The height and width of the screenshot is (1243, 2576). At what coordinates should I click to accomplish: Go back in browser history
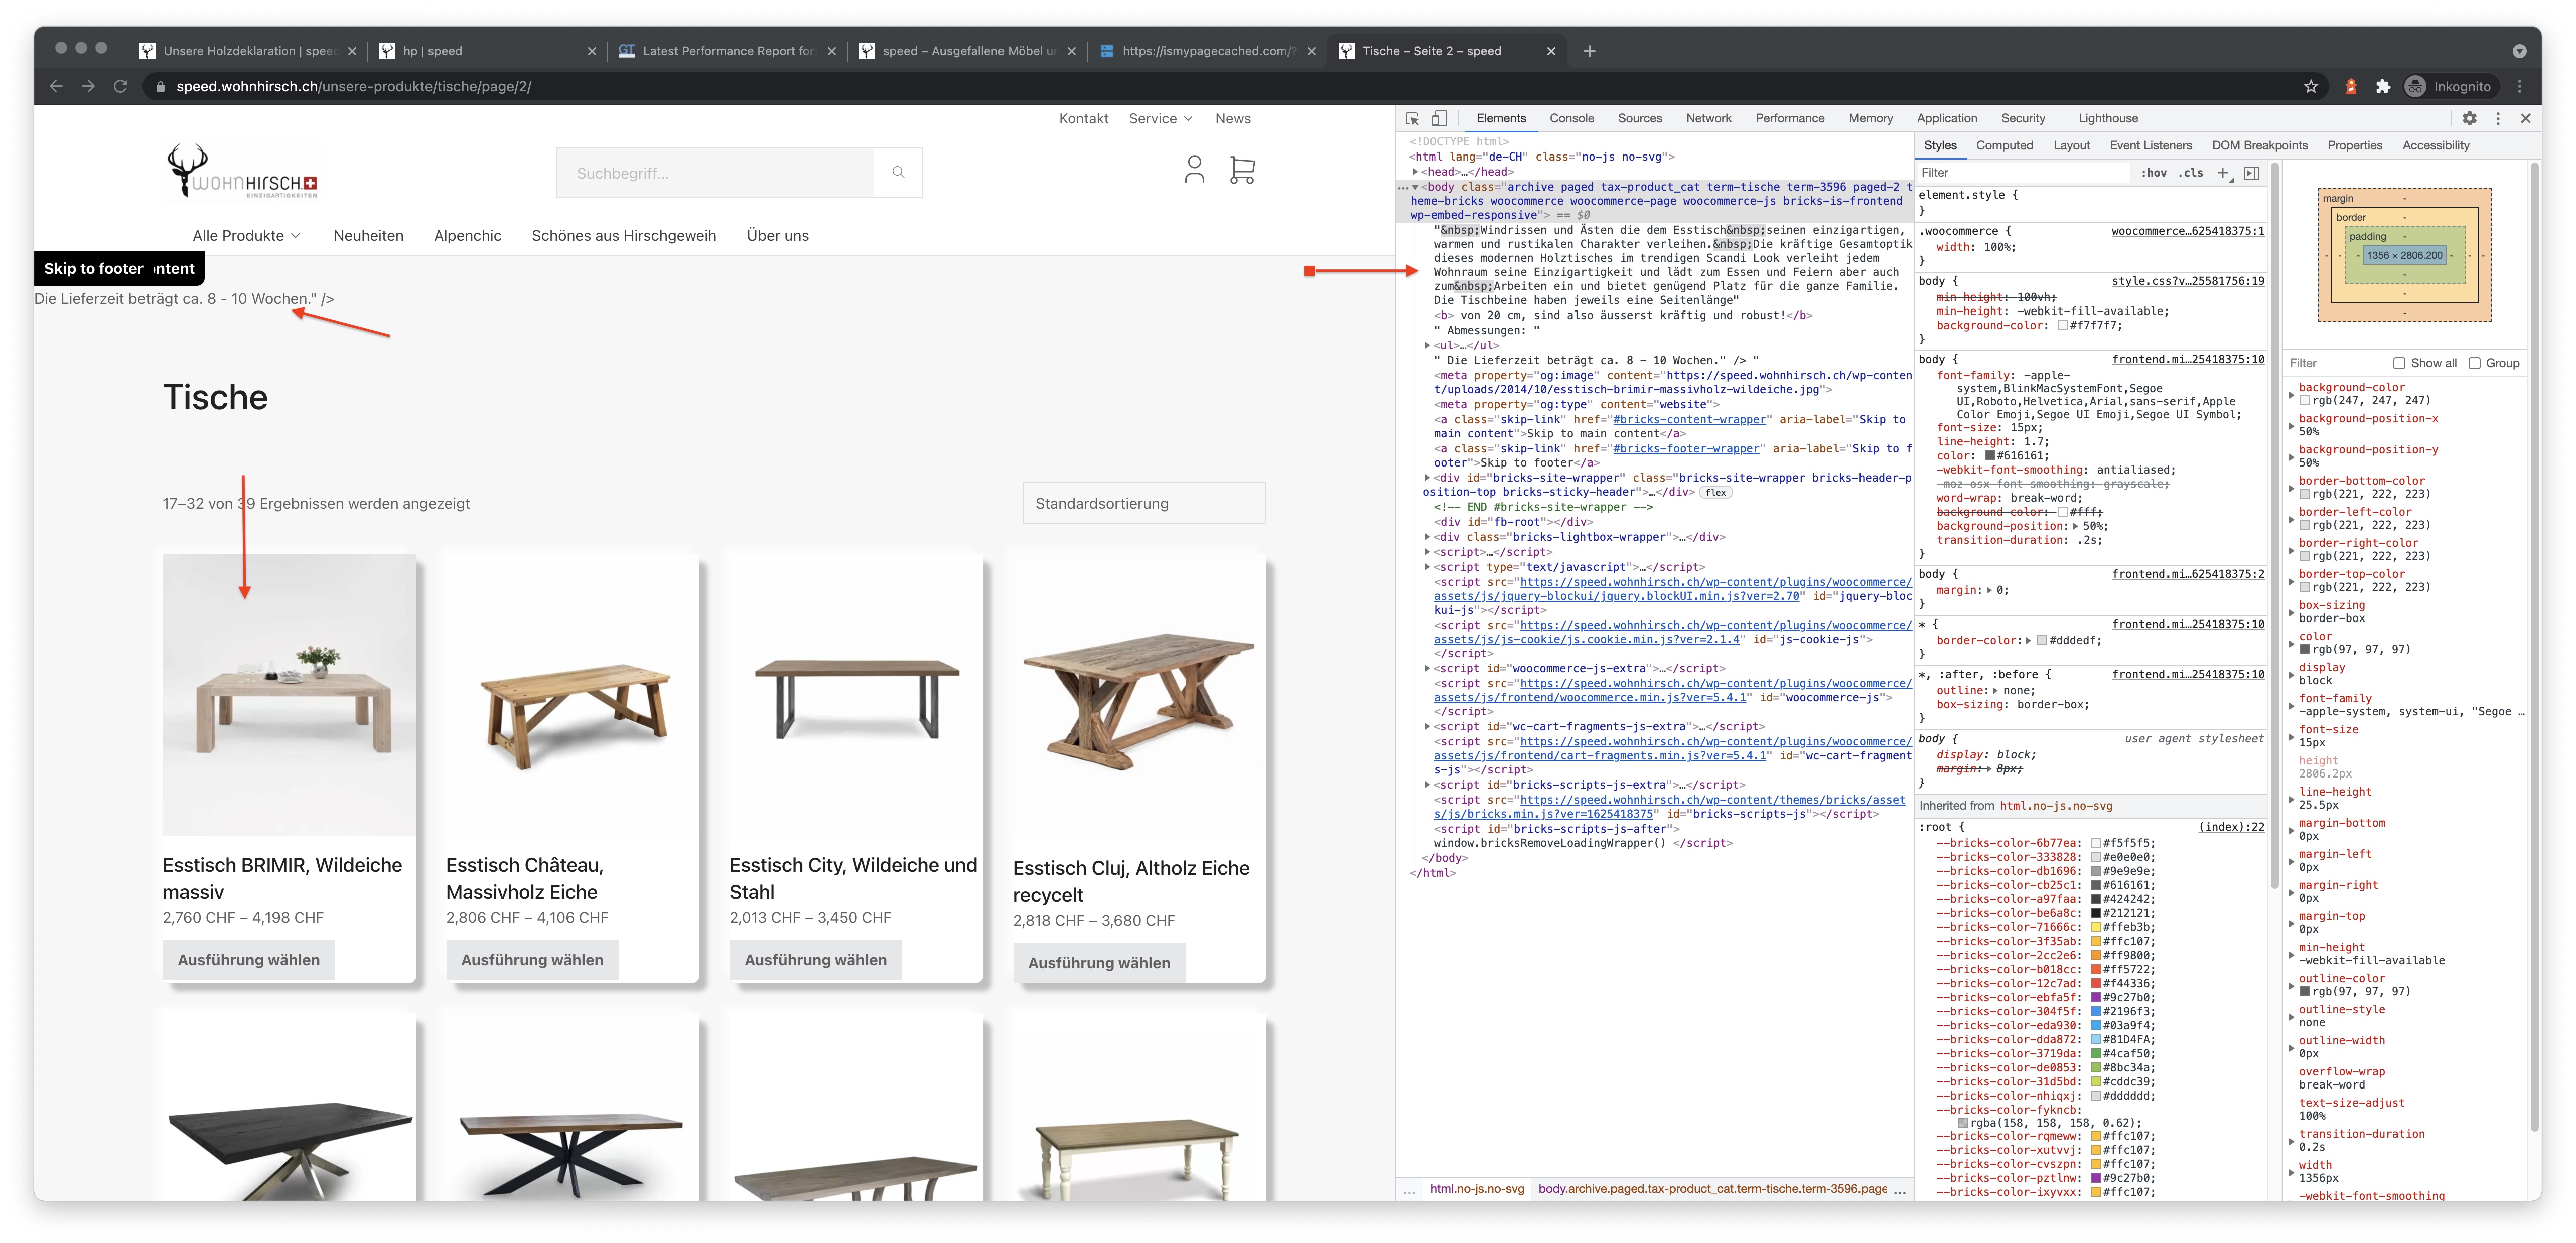pos(56,86)
